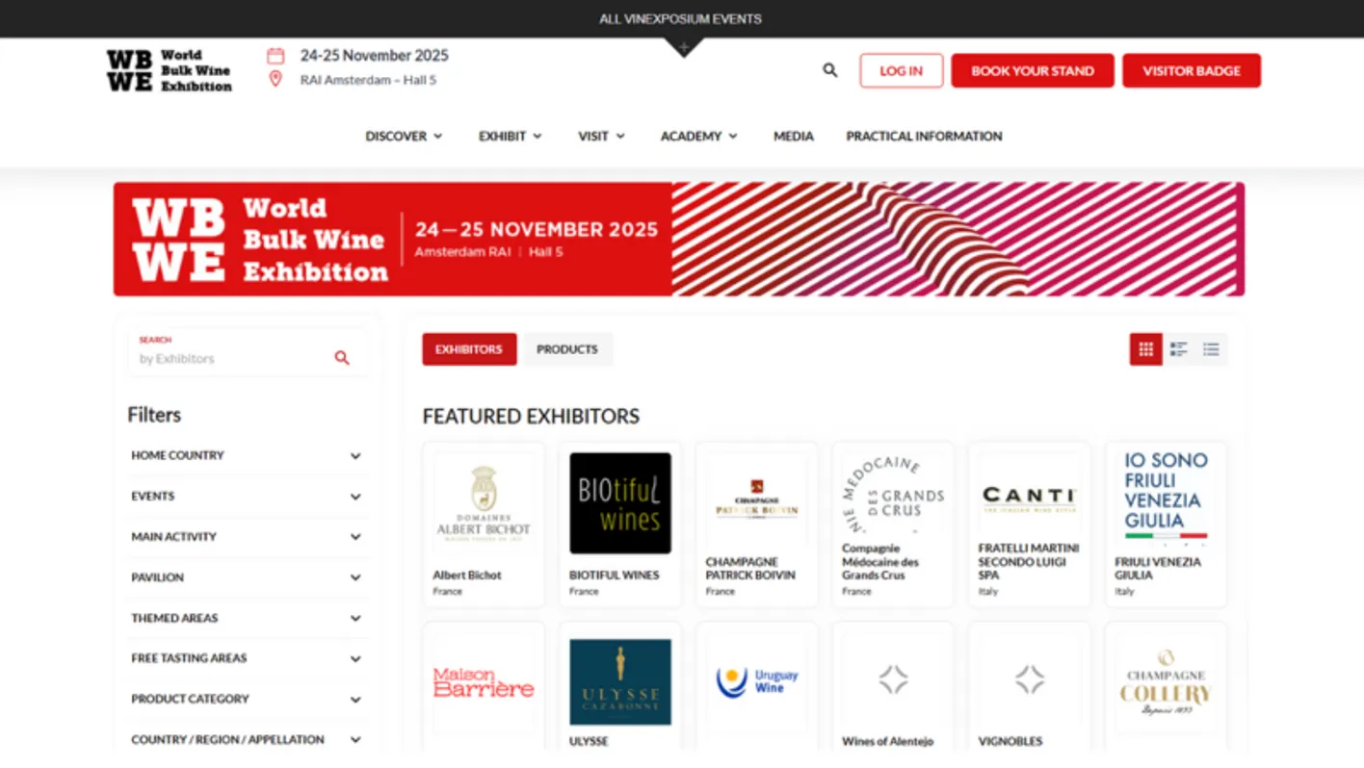Expand the Pavilion filter
Screen dimensions: 1364x768
click(x=248, y=577)
